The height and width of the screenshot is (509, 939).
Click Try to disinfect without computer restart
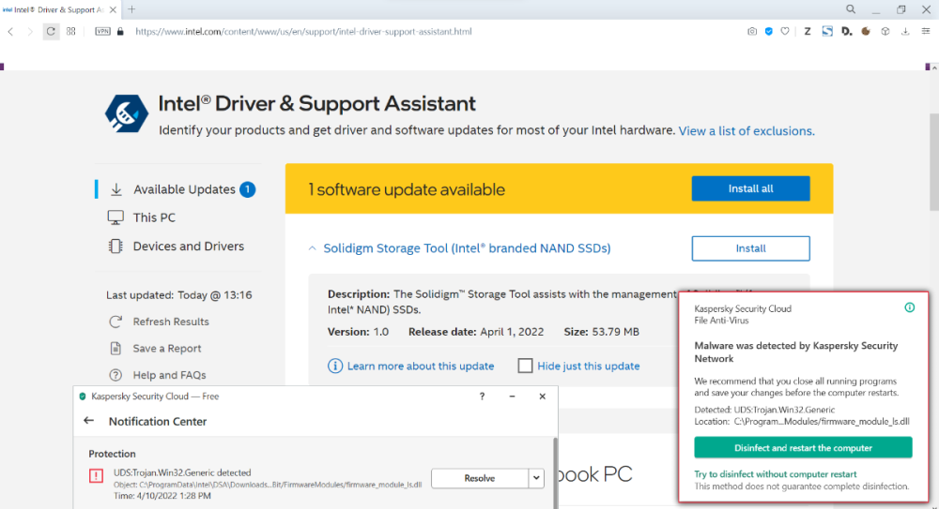pos(776,474)
